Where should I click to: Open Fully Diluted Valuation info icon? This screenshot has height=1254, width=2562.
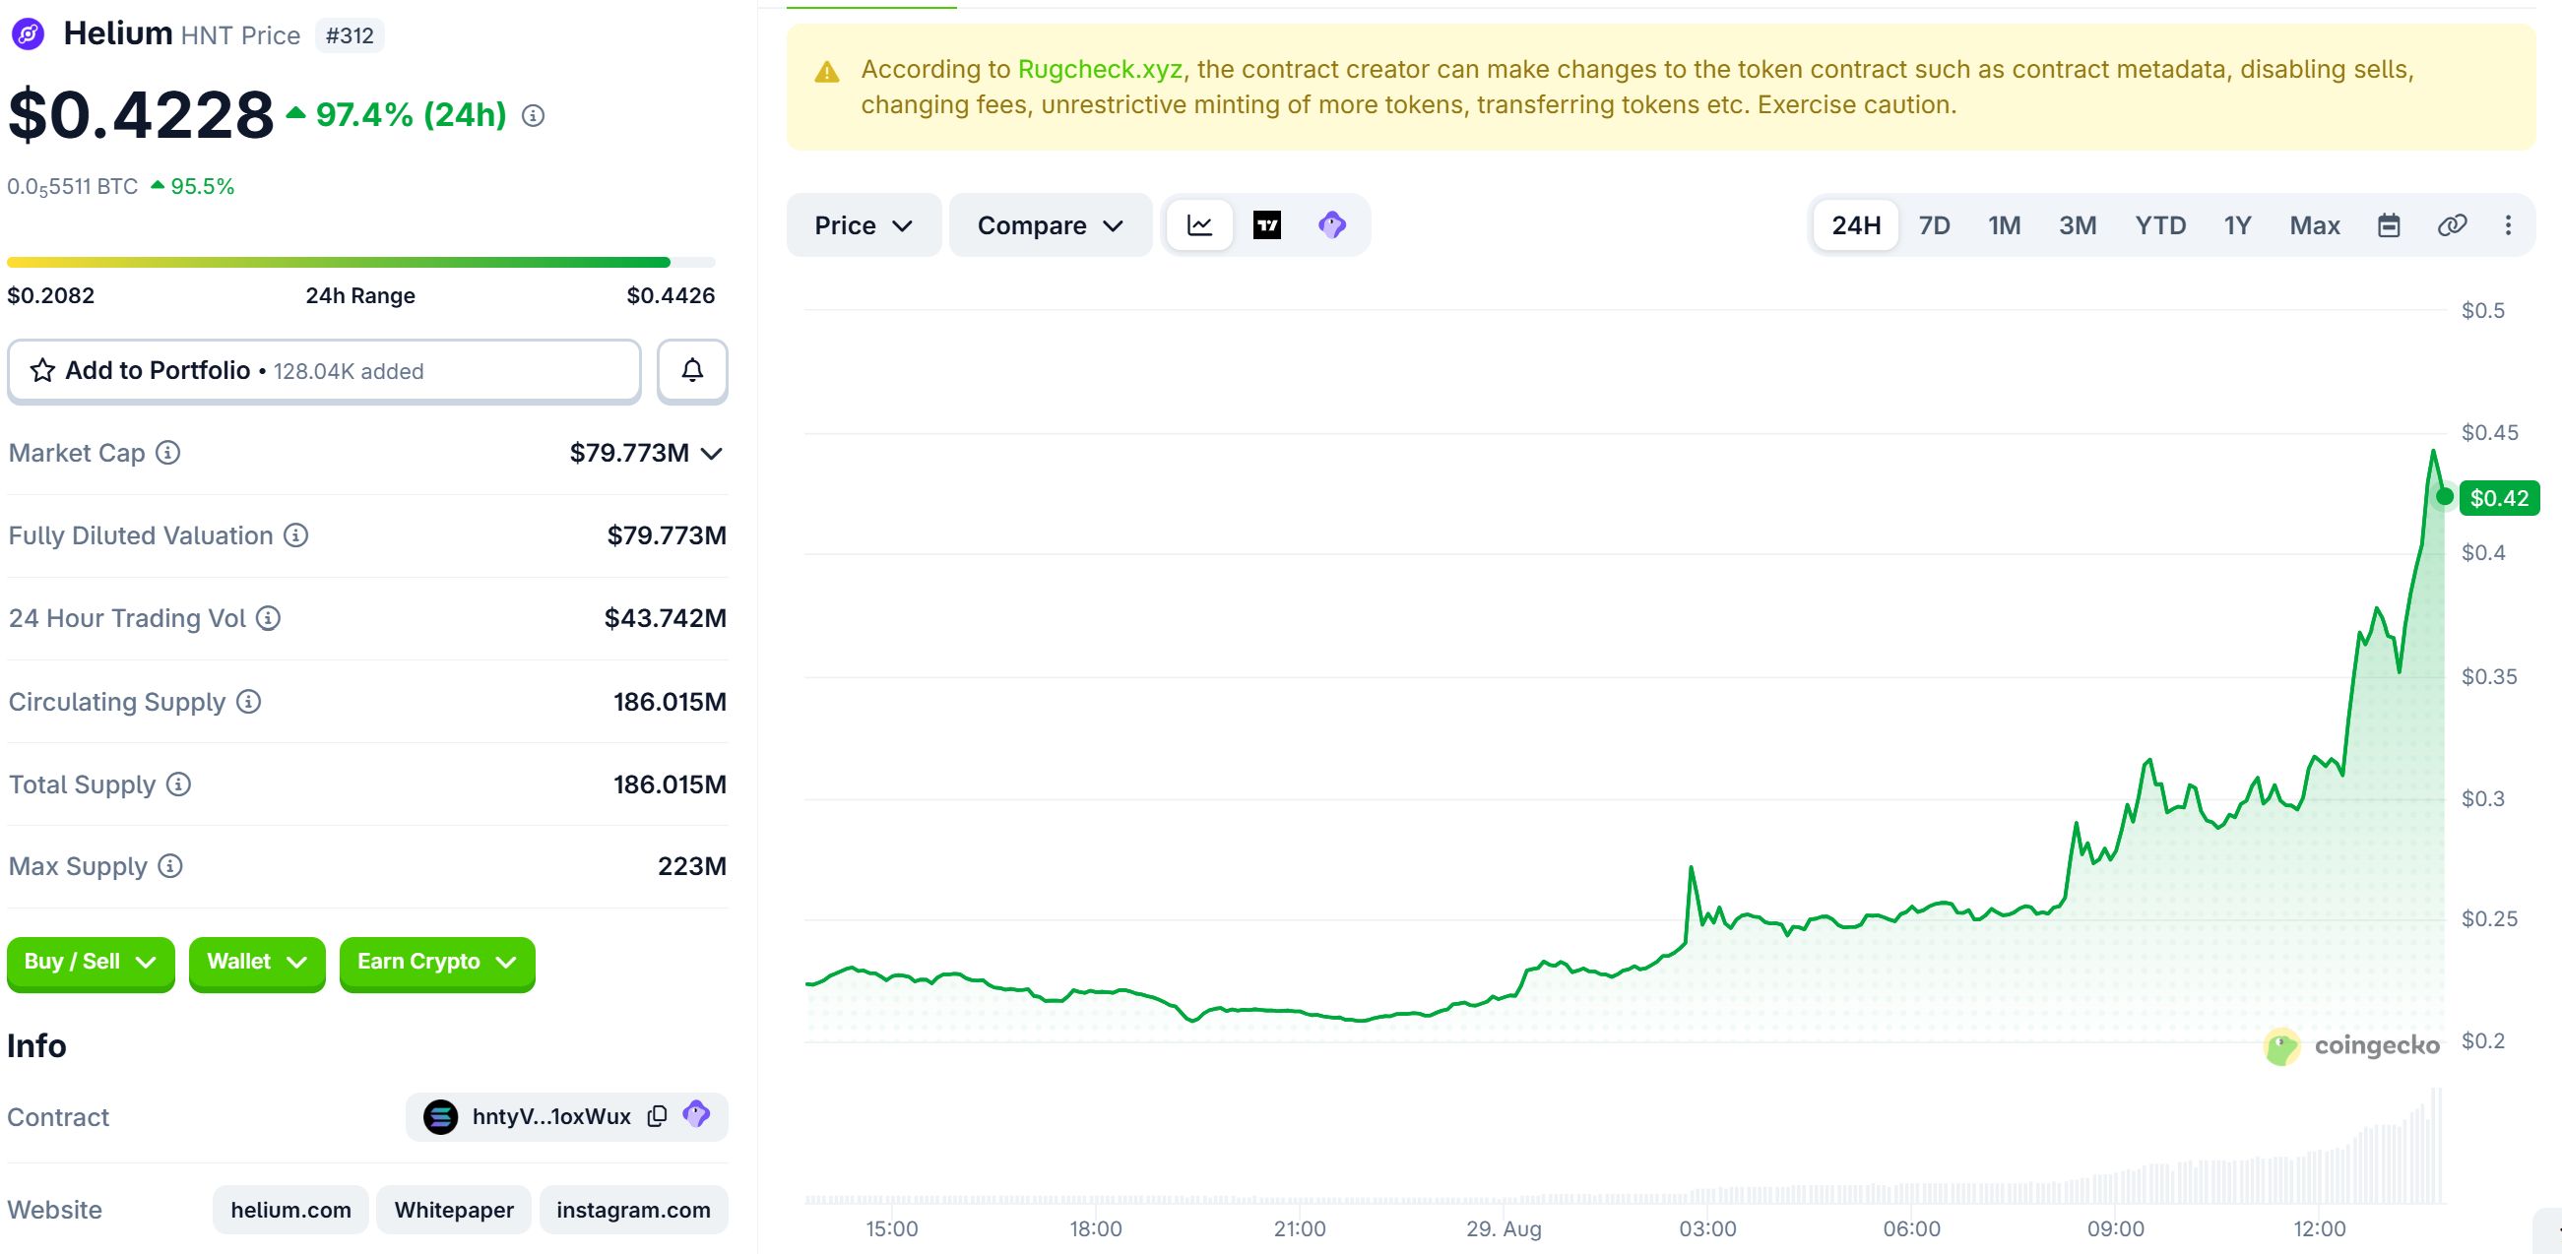[x=295, y=535]
